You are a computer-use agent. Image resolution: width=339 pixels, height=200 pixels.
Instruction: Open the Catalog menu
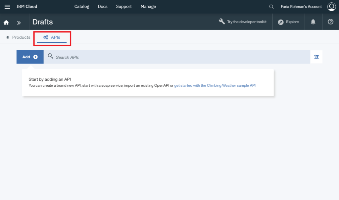click(82, 6)
